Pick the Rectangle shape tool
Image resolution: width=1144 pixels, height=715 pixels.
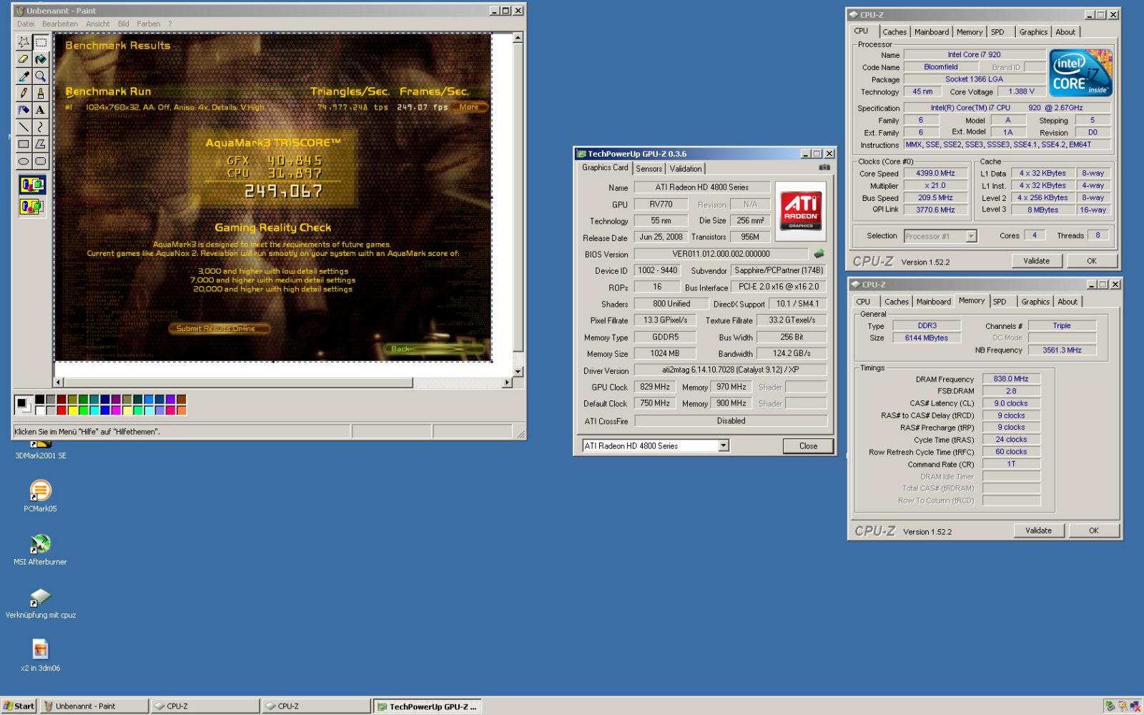[x=24, y=144]
